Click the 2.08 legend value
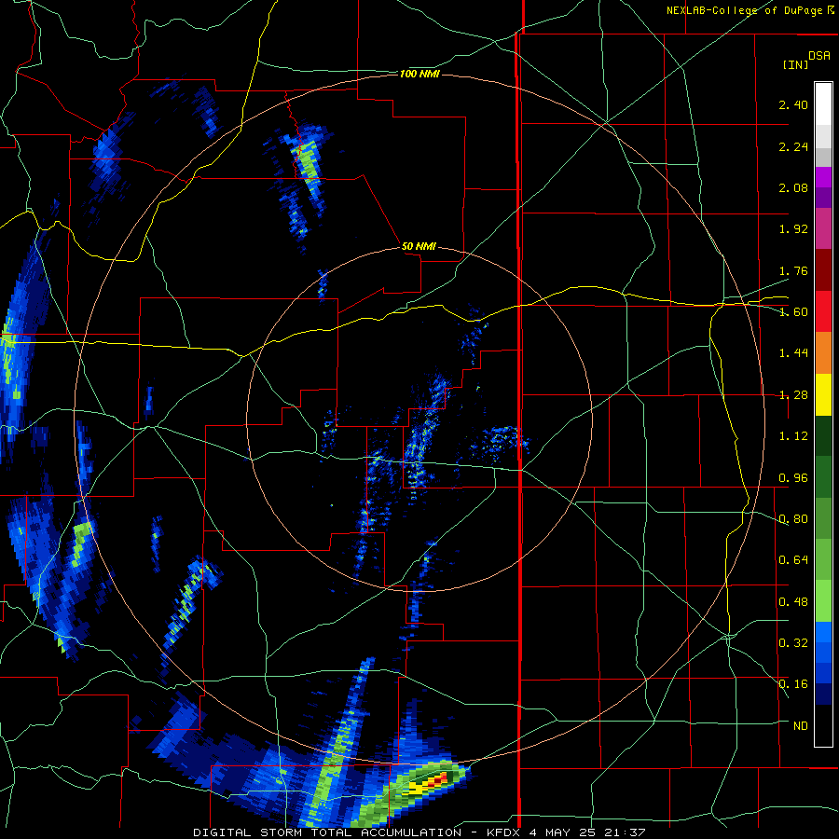The image size is (839, 839). coord(793,187)
